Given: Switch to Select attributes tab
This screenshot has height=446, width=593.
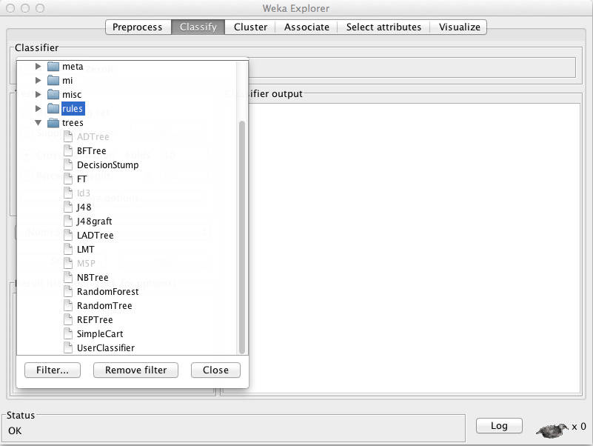Looking at the screenshot, I should pyautogui.click(x=383, y=27).
